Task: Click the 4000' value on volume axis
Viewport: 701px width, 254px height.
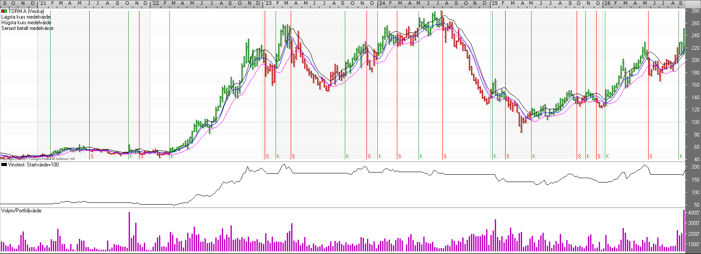Action: tap(694, 213)
